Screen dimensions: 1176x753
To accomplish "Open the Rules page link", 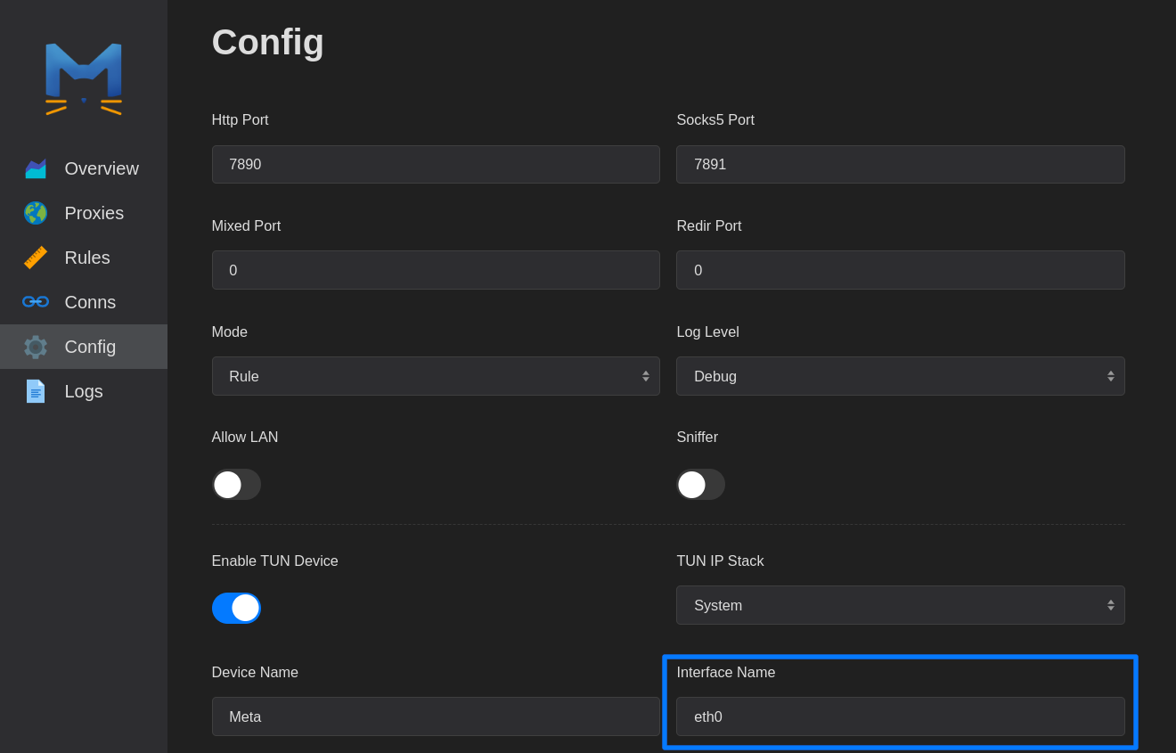I will (x=87, y=258).
